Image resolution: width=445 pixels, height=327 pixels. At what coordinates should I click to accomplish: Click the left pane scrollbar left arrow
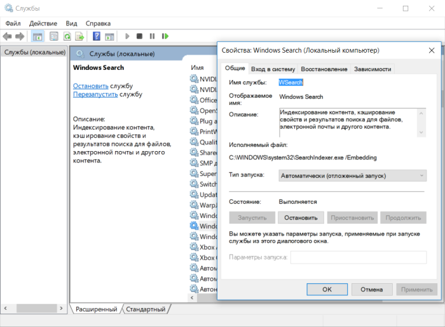(x=5, y=308)
